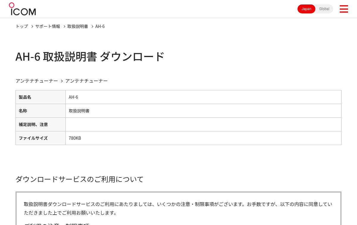Open サポート情報 breadcrumb link
This screenshot has width=357, height=225.
48,26
